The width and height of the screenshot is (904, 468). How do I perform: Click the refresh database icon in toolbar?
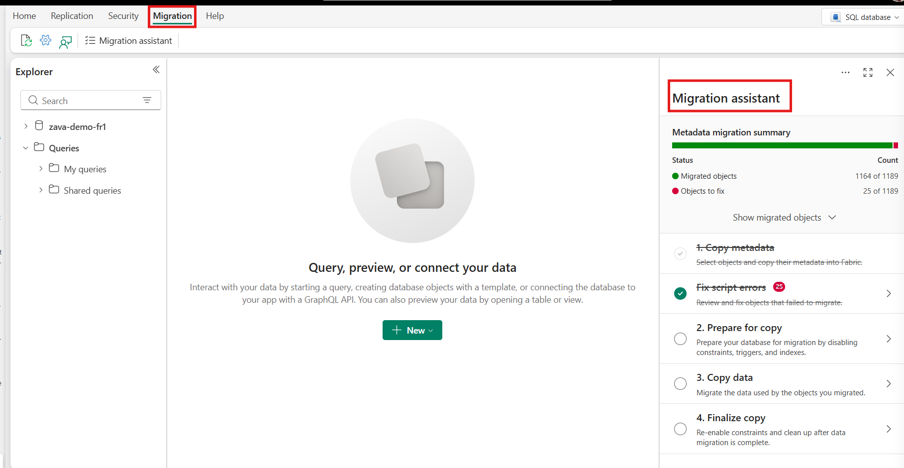(26, 40)
